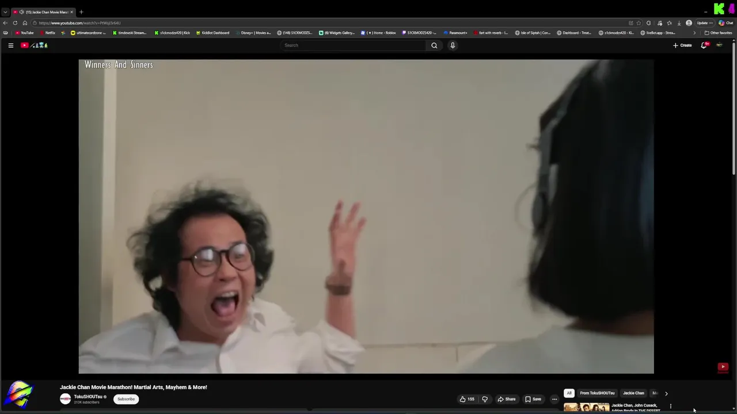Expand the tab search dropdown
Viewport: 737px width, 414px height.
pyautogui.click(x=5, y=12)
